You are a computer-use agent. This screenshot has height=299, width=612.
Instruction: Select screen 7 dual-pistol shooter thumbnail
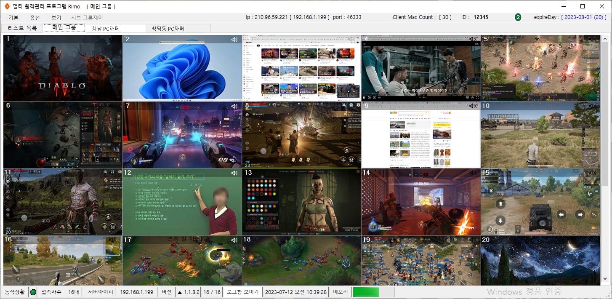tap(182, 135)
